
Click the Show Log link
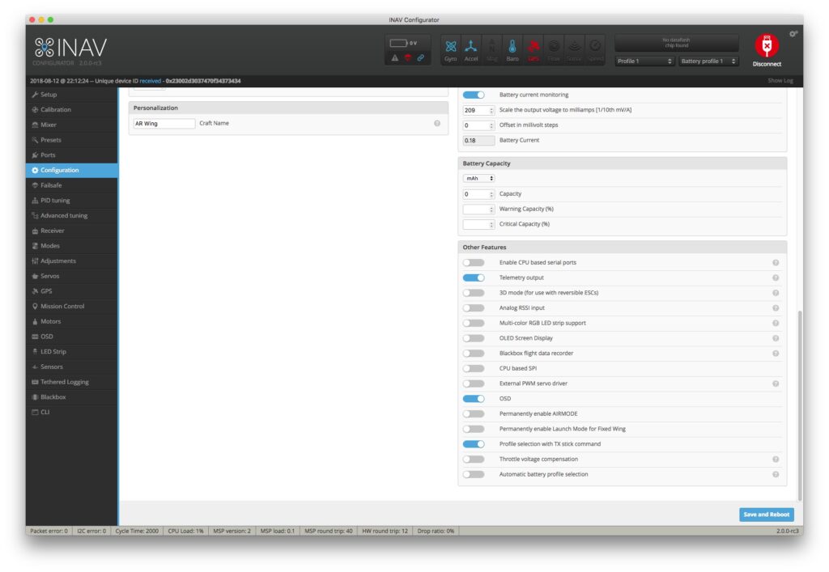point(780,81)
